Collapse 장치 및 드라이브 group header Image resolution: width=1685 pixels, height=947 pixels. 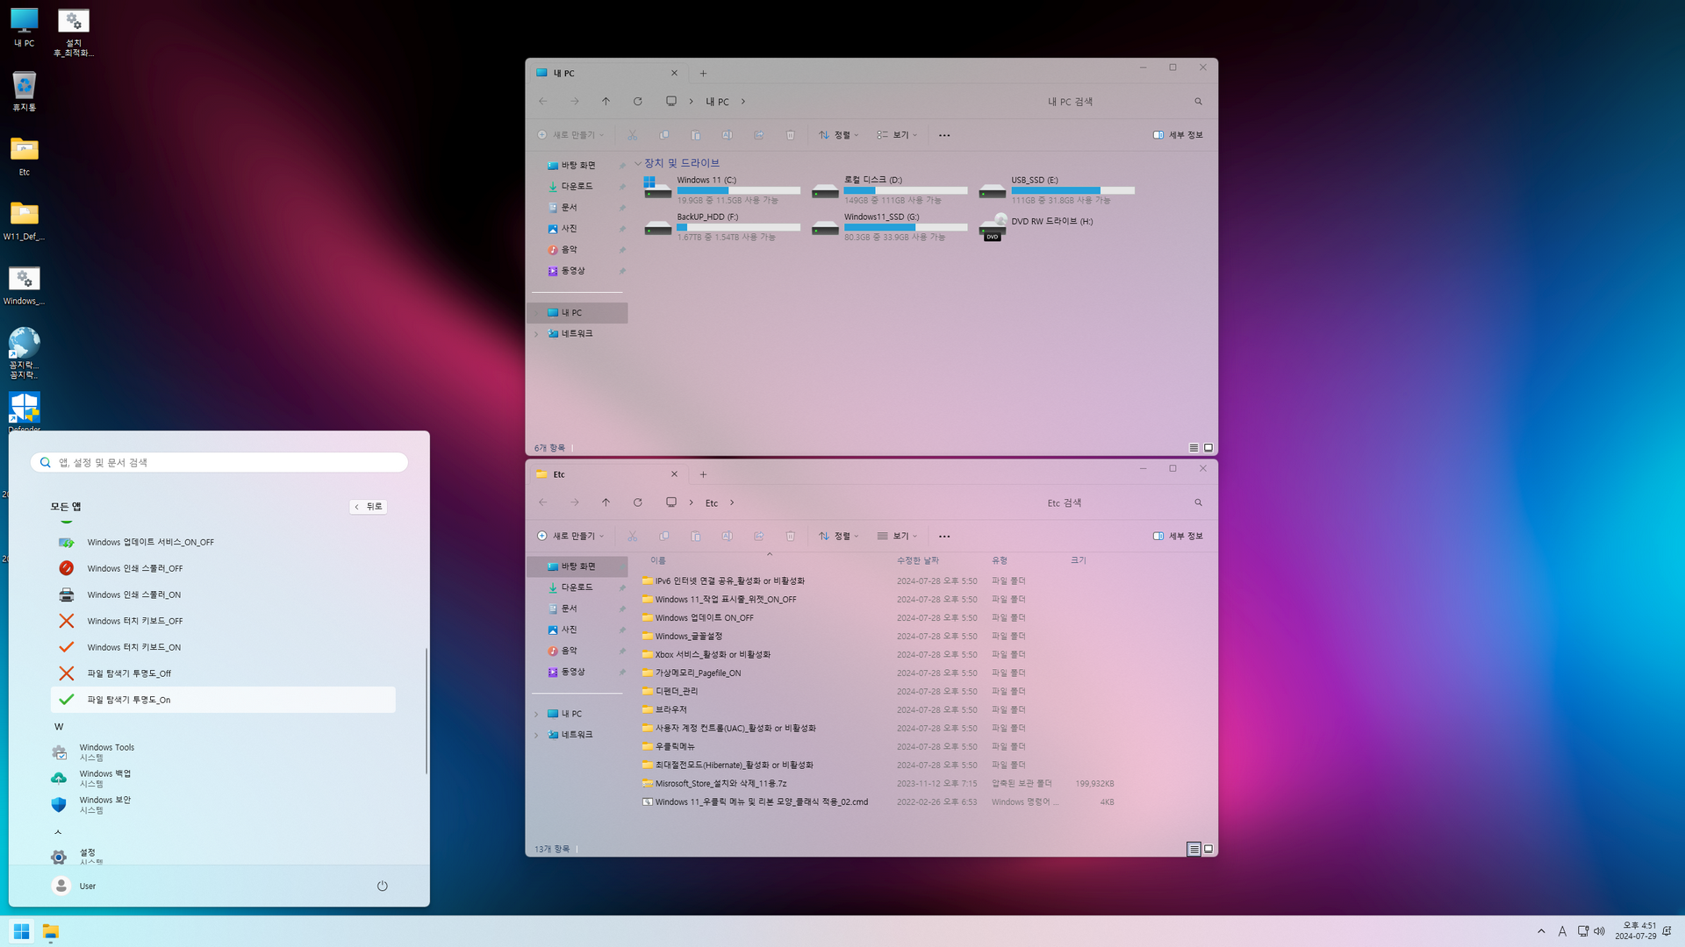[638, 163]
